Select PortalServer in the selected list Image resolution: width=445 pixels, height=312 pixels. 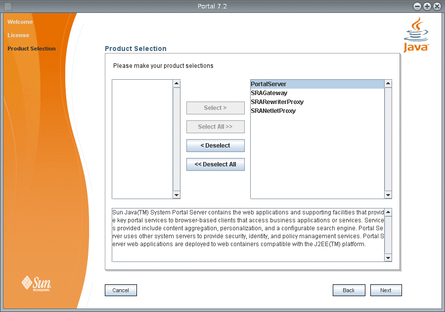(x=317, y=84)
